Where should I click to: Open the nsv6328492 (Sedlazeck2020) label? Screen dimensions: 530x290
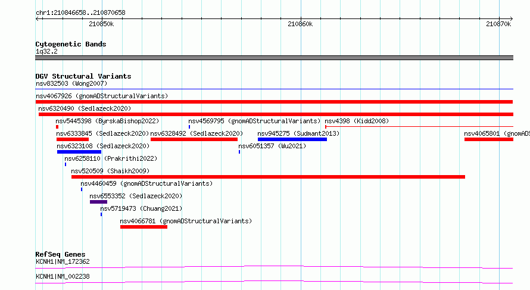(x=197, y=133)
